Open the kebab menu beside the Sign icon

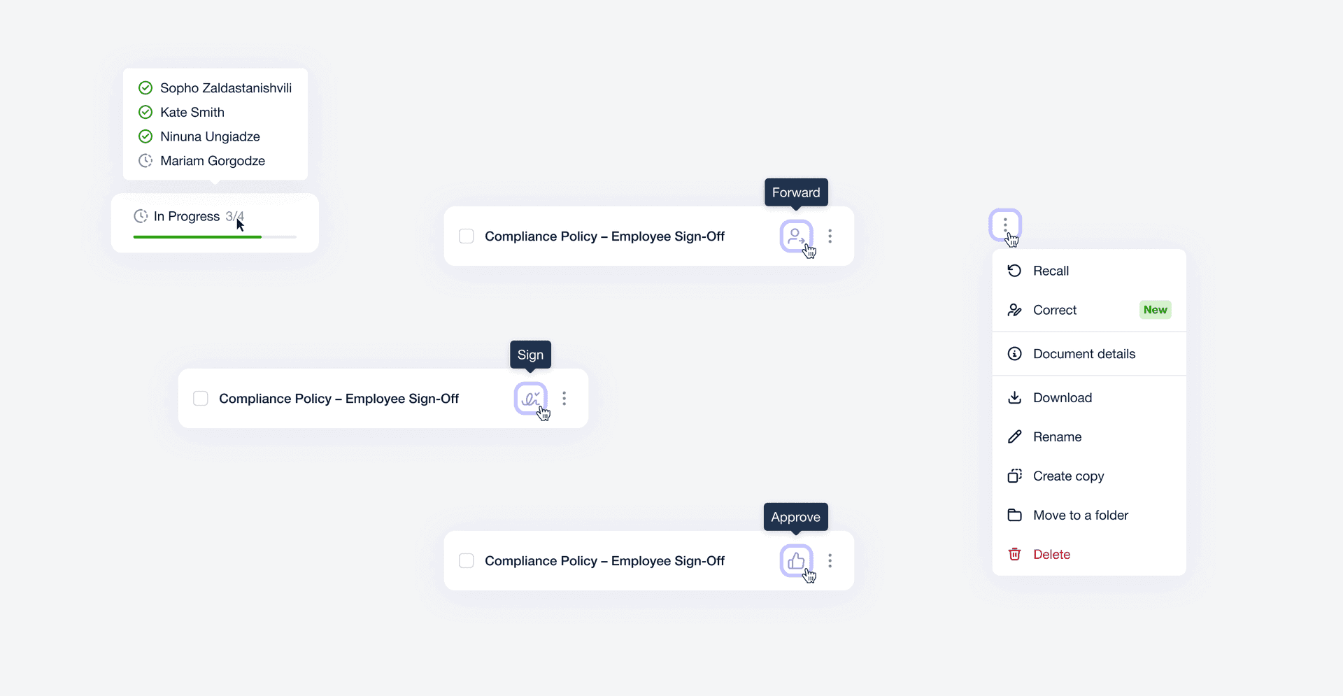564,399
